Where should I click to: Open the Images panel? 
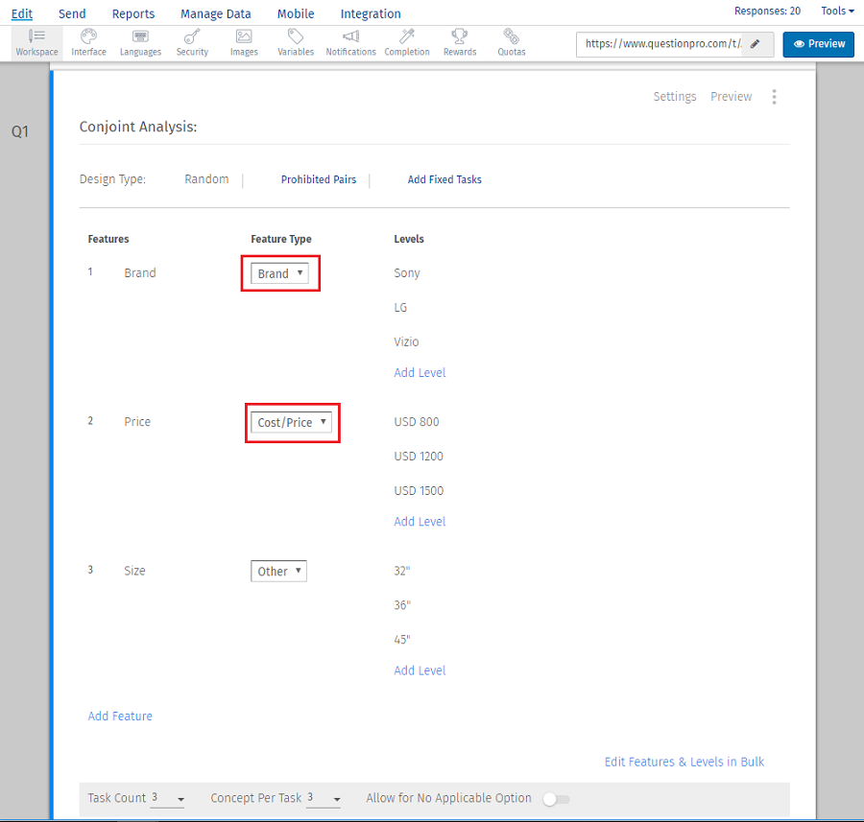[x=244, y=42]
